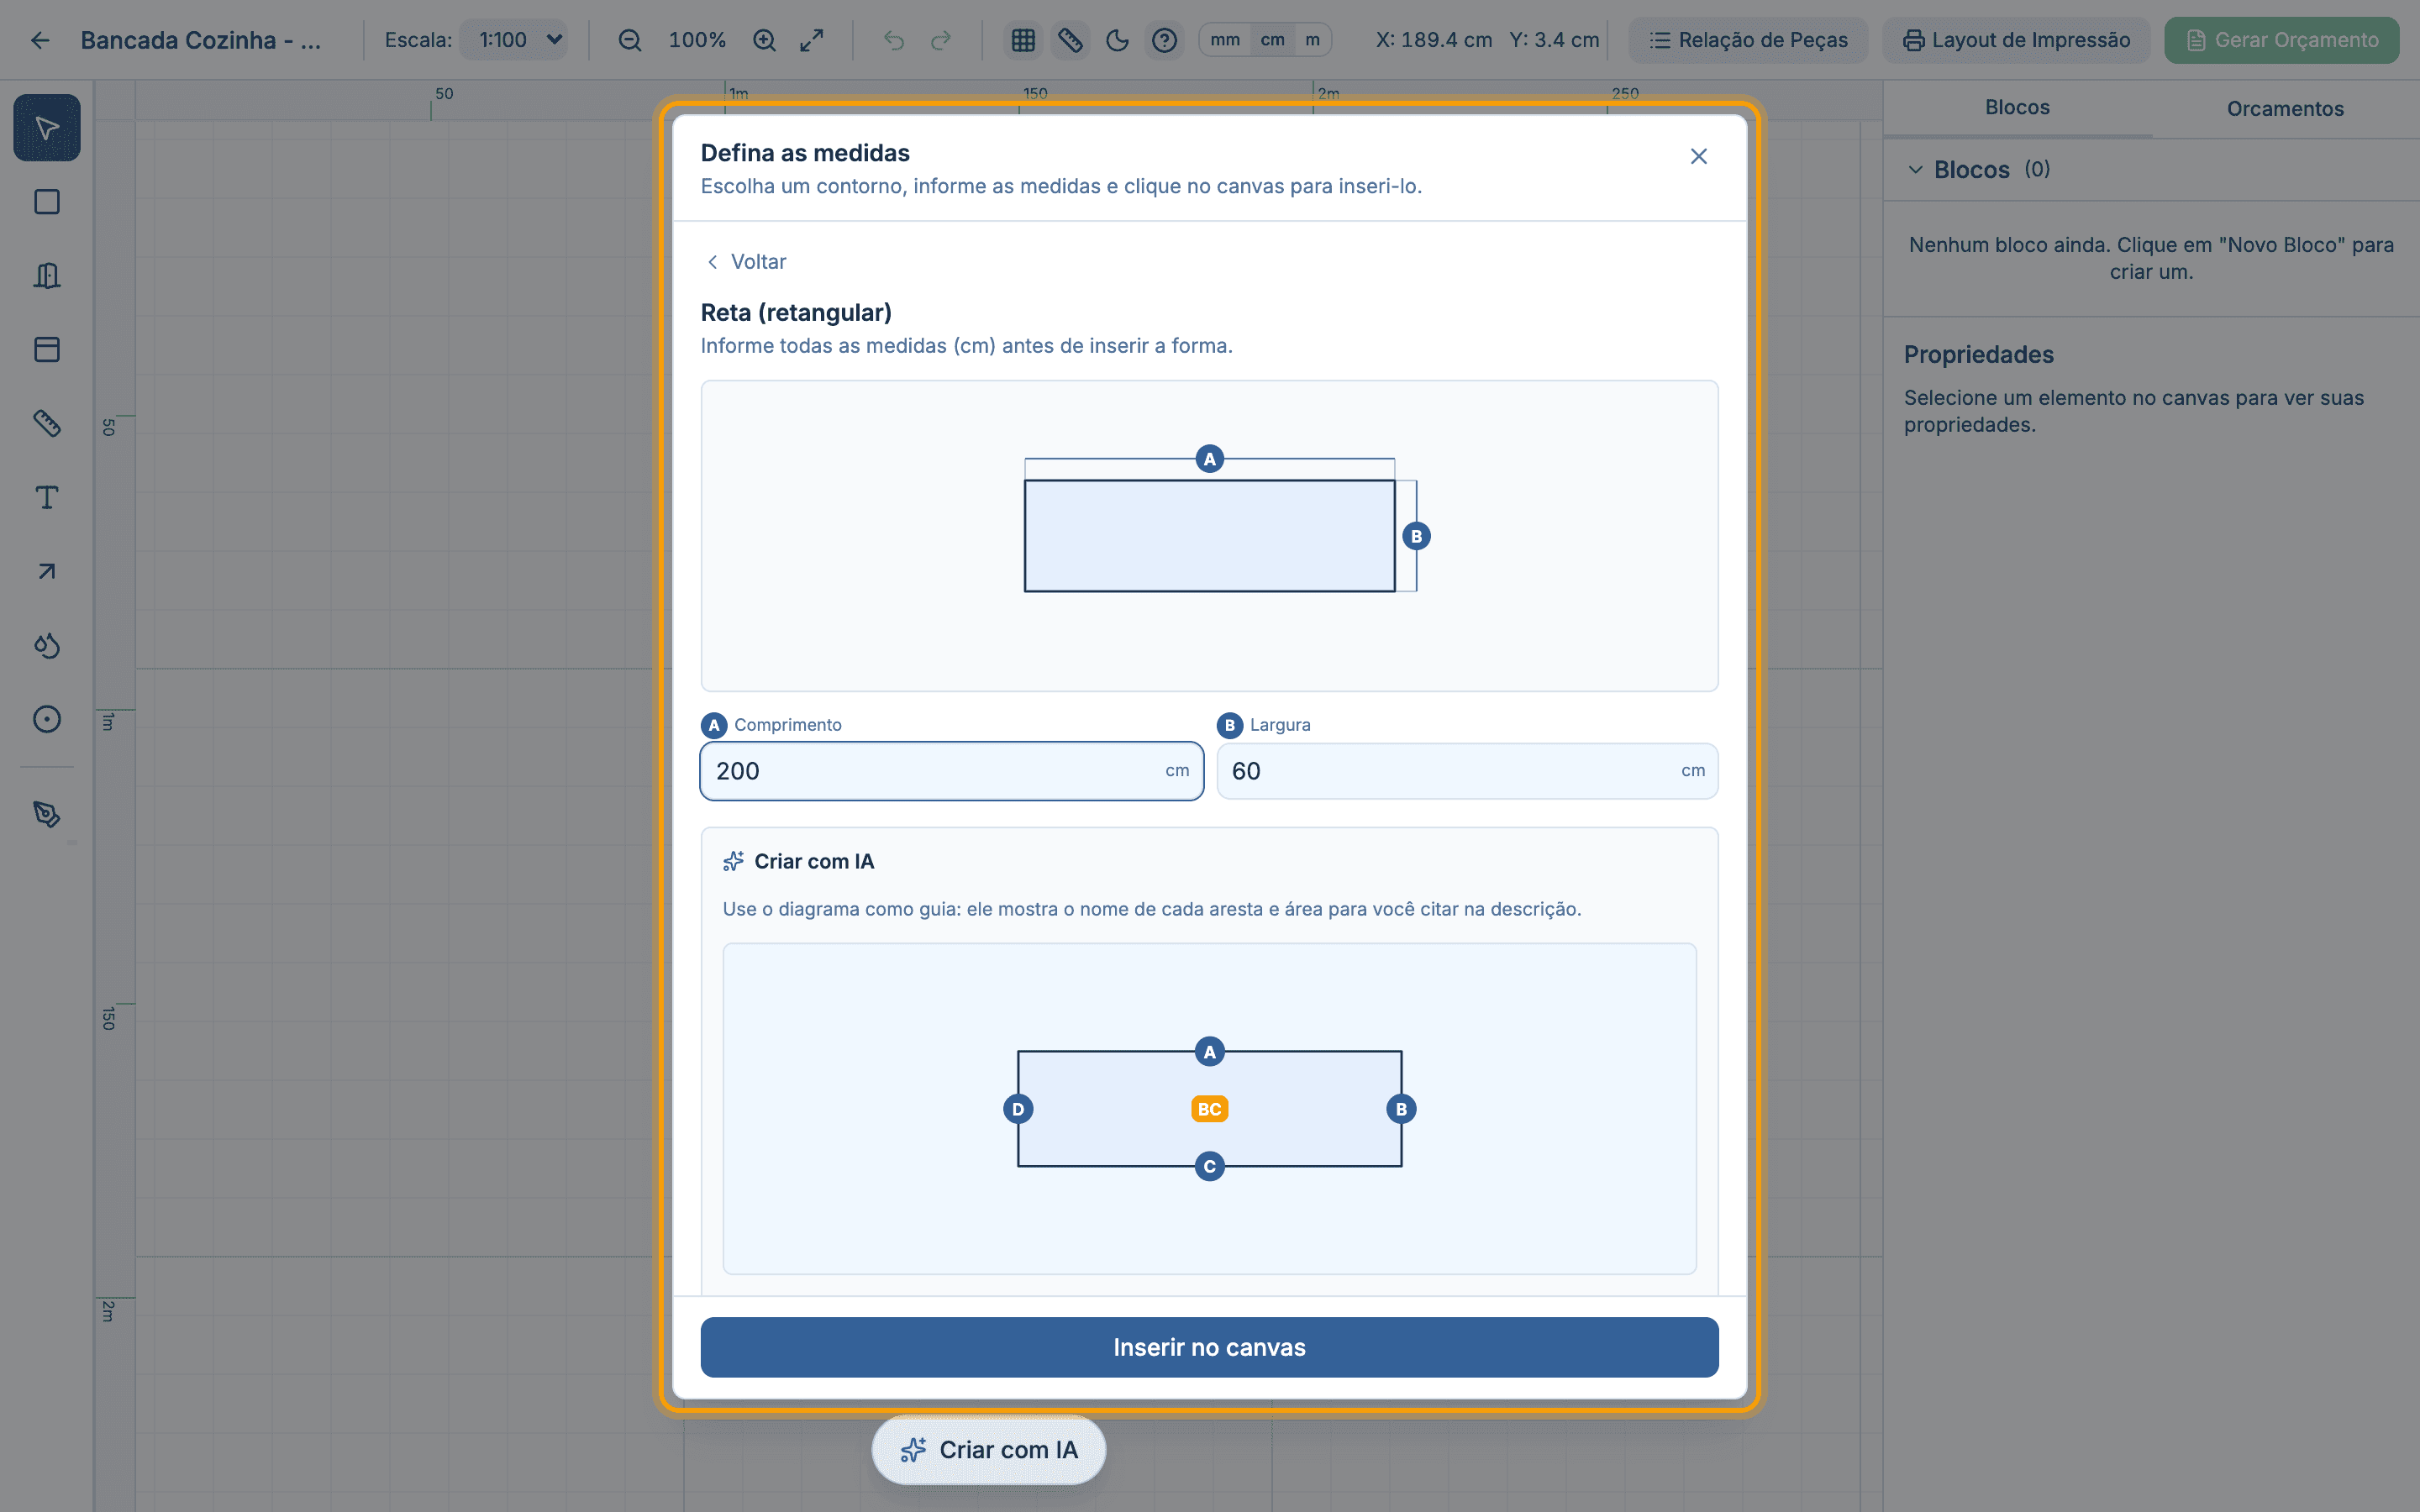This screenshot has height=1512, width=2420.
Task: Select the rectangle shape tool
Action: [x=47, y=202]
